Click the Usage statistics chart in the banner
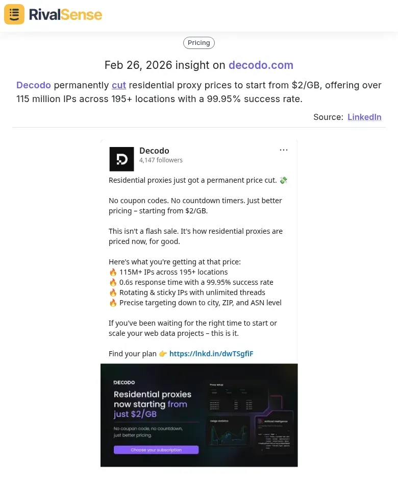398x490 pixels. (227, 433)
